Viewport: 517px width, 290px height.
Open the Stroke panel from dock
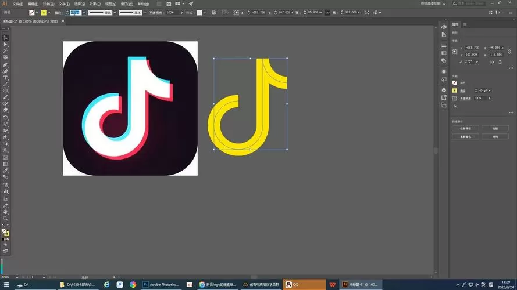(x=444, y=45)
